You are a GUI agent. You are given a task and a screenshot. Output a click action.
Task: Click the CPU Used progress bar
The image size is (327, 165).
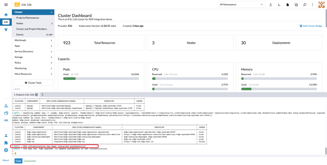tap(190, 89)
